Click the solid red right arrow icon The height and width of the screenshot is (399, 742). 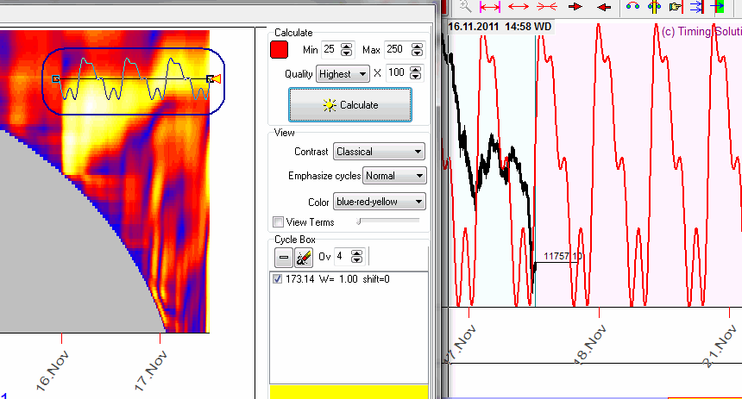pos(575,6)
